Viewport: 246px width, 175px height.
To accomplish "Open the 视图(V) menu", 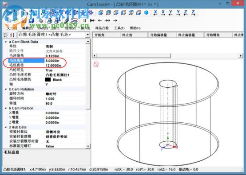I will tap(70, 28).
